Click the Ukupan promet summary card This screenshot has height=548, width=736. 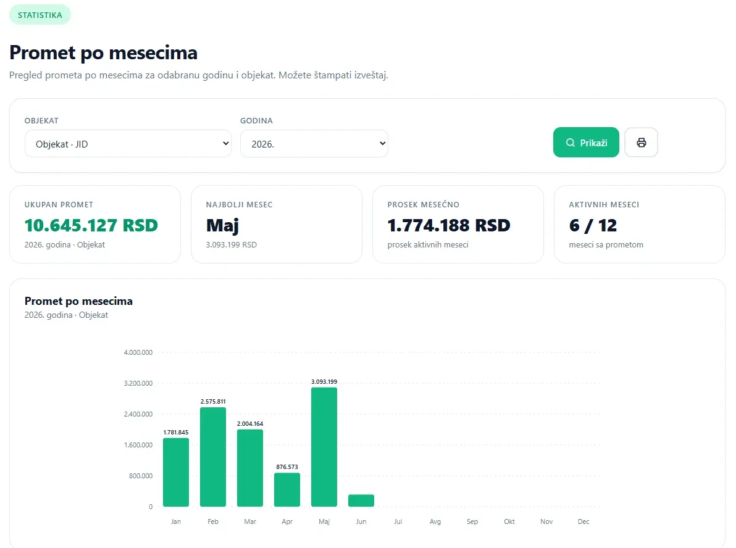(95, 224)
